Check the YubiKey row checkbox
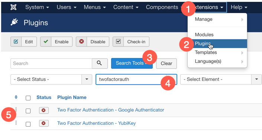 (x=28, y=124)
